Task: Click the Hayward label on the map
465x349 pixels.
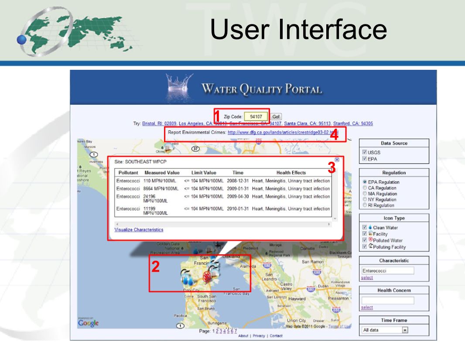Action: click(297, 299)
